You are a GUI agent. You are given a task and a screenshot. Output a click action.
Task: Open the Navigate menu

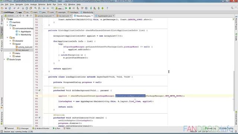click(x=19, y=4)
